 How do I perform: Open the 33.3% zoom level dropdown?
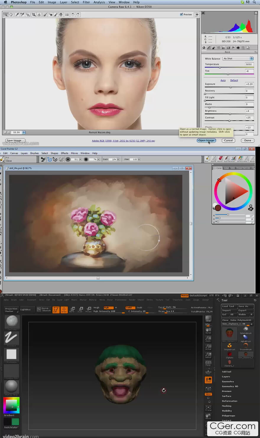point(24,132)
